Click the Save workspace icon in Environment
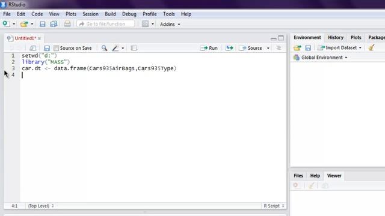The image size is (385, 216). 308,48
